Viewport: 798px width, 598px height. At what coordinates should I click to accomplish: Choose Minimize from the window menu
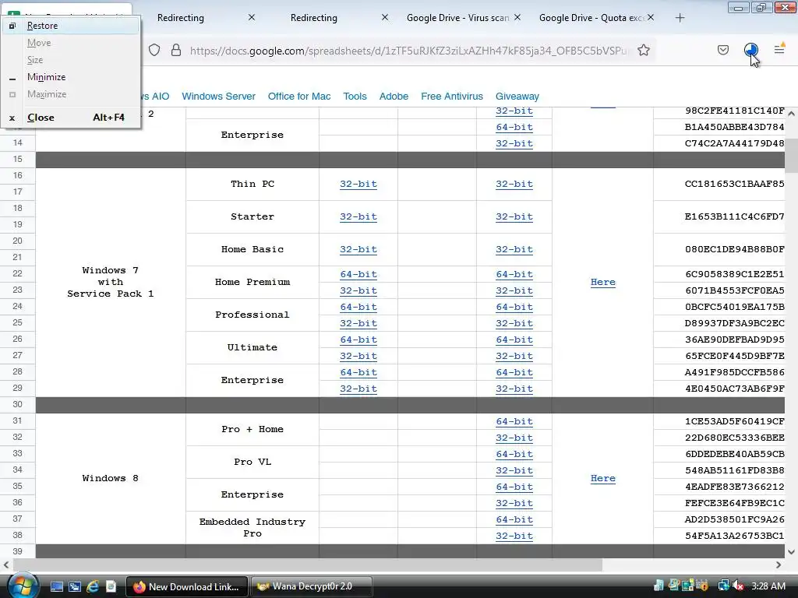tap(71, 77)
